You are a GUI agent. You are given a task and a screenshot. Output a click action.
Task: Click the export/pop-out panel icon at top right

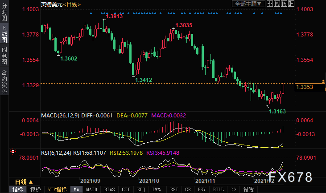(x=291, y=4)
